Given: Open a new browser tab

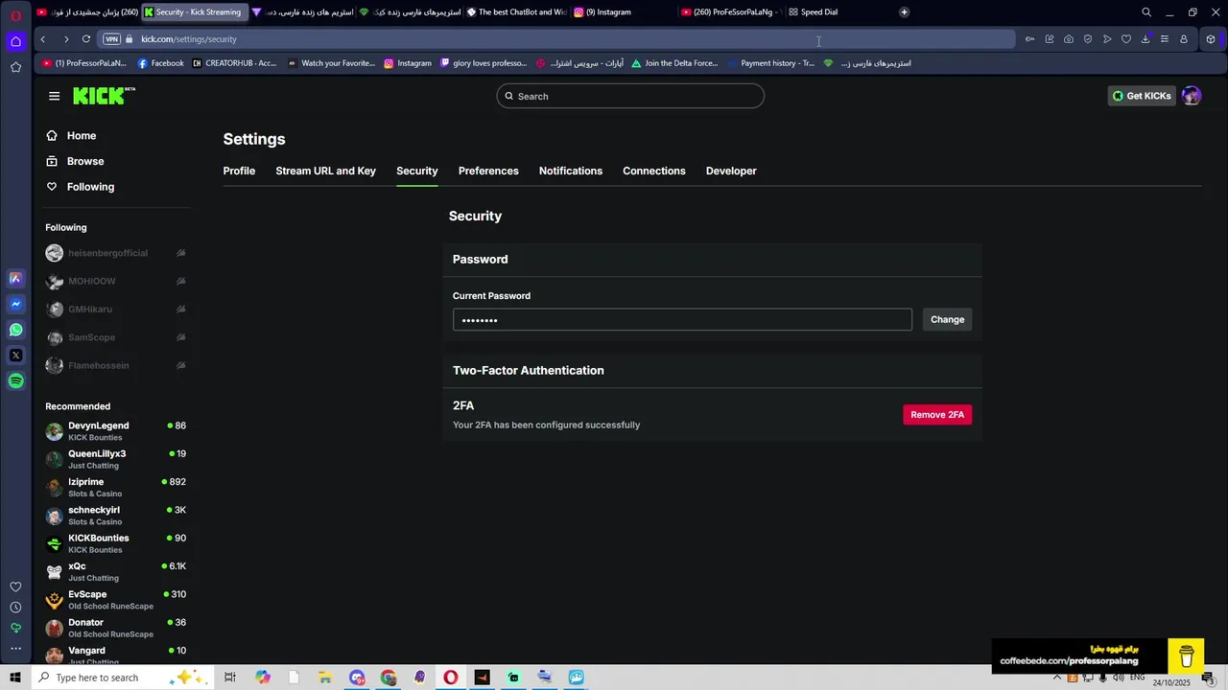Looking at the screenshot, I should click(x=904, y=12).
